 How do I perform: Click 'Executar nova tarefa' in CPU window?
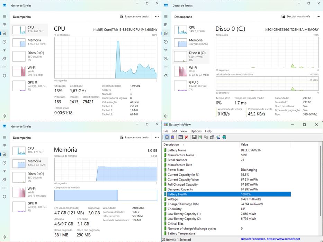(134, 17)
